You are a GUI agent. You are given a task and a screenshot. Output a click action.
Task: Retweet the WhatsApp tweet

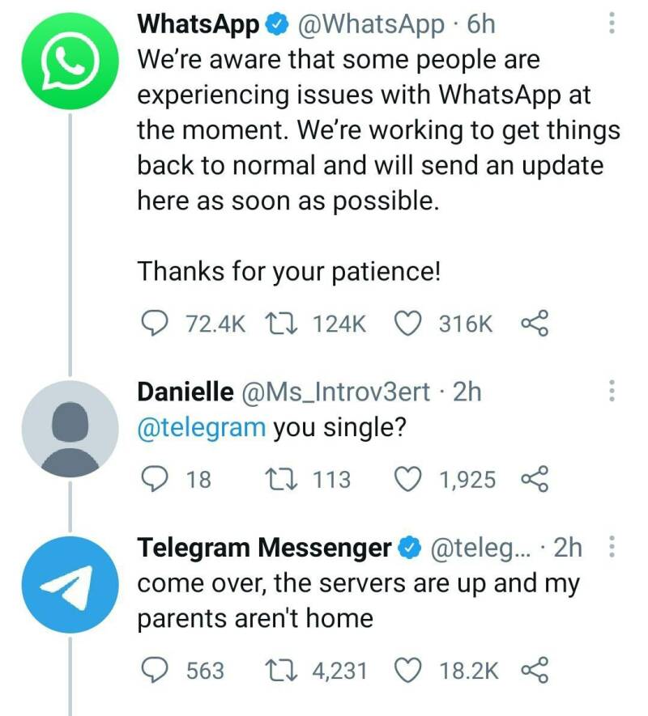tap(280, 324)
